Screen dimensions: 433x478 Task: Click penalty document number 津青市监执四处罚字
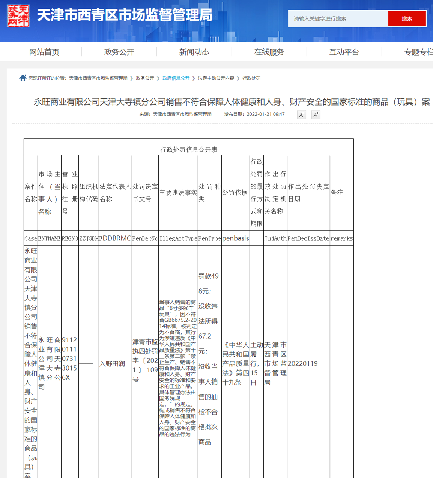[x=145, y=361]
